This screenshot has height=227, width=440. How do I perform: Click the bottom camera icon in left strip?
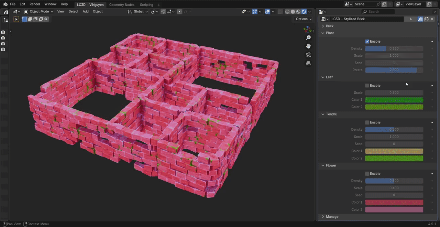tap(3, 50)
